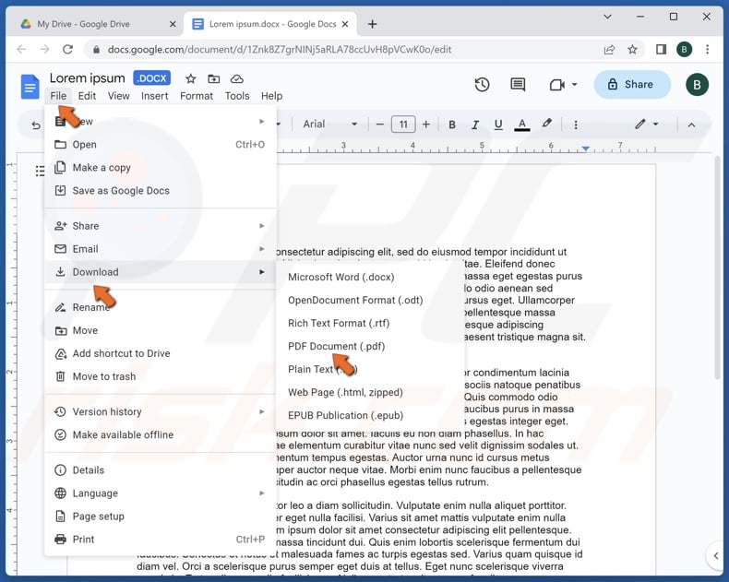This screenshot has height=582, width=729.
Task: Open the three-dot more toolbar options
Action: pyautogui.click(x=576, y=125)
